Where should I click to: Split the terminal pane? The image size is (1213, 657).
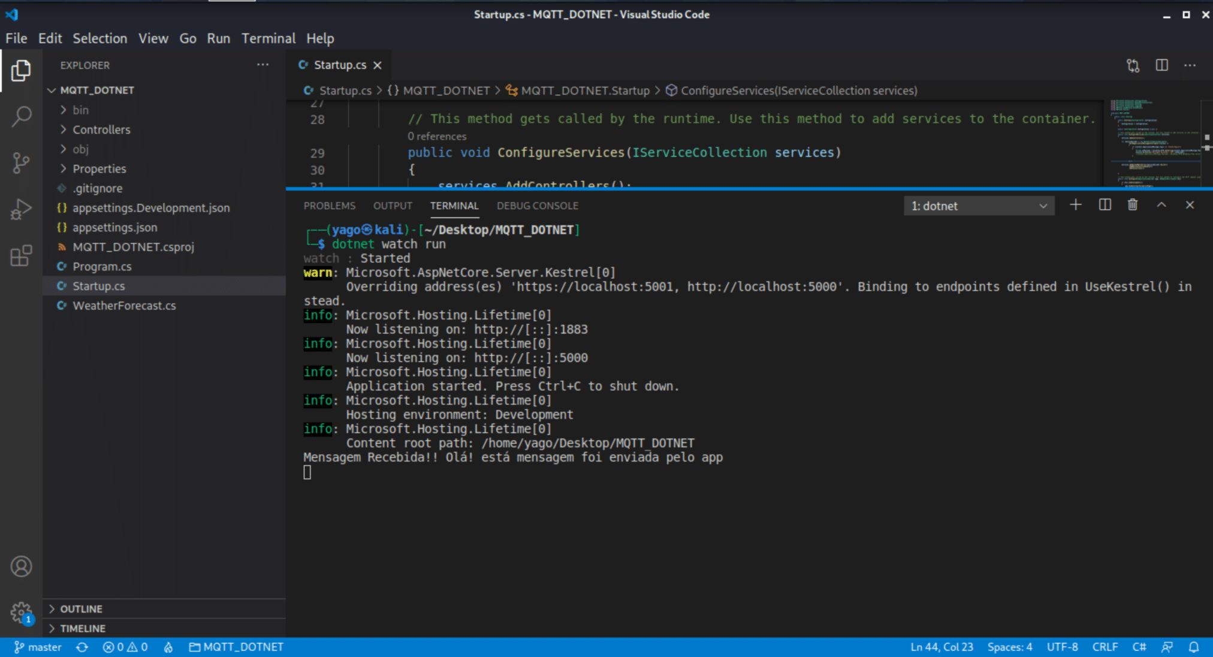pos(1105,205)
